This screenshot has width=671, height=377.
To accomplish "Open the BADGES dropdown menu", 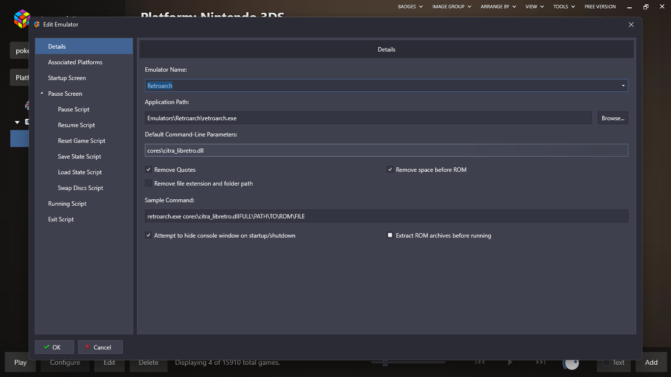I will pyautogui.click(x=411, y=6).
